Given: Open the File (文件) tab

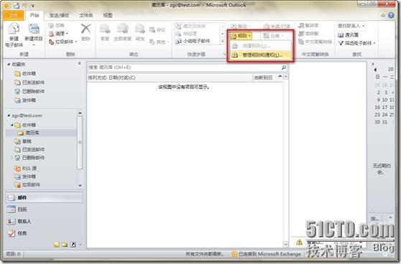Looking at the screenshot, I should 13,15.
